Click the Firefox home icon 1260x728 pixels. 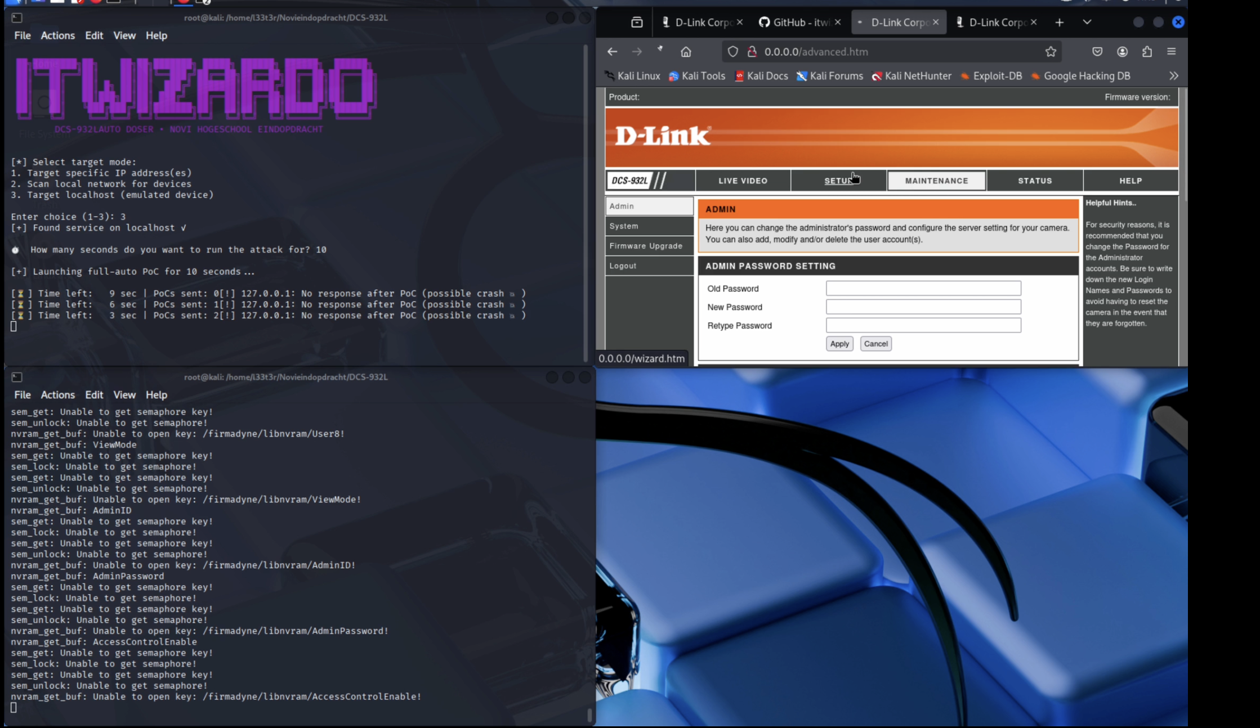point(686,52)
